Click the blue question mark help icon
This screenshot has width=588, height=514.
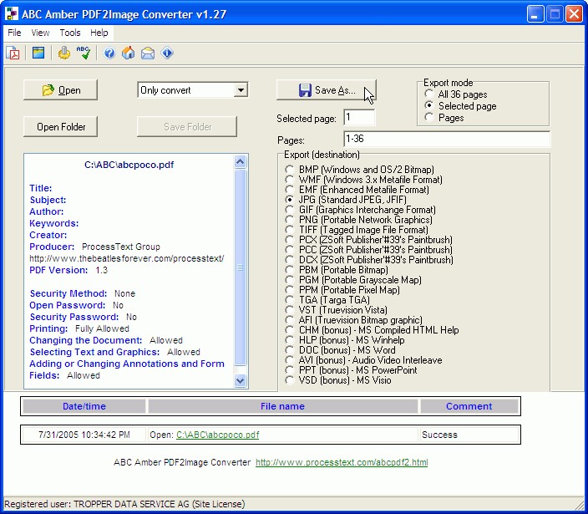point(109,53)
